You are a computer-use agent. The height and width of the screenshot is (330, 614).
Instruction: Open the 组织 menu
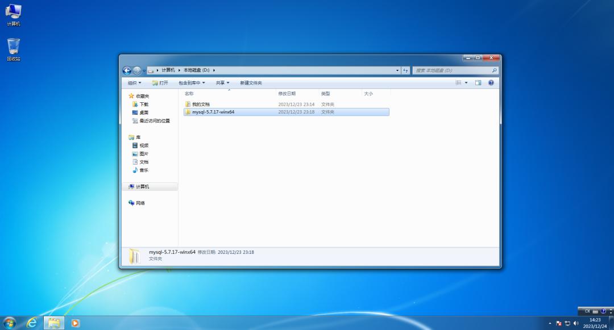(134, 83)
